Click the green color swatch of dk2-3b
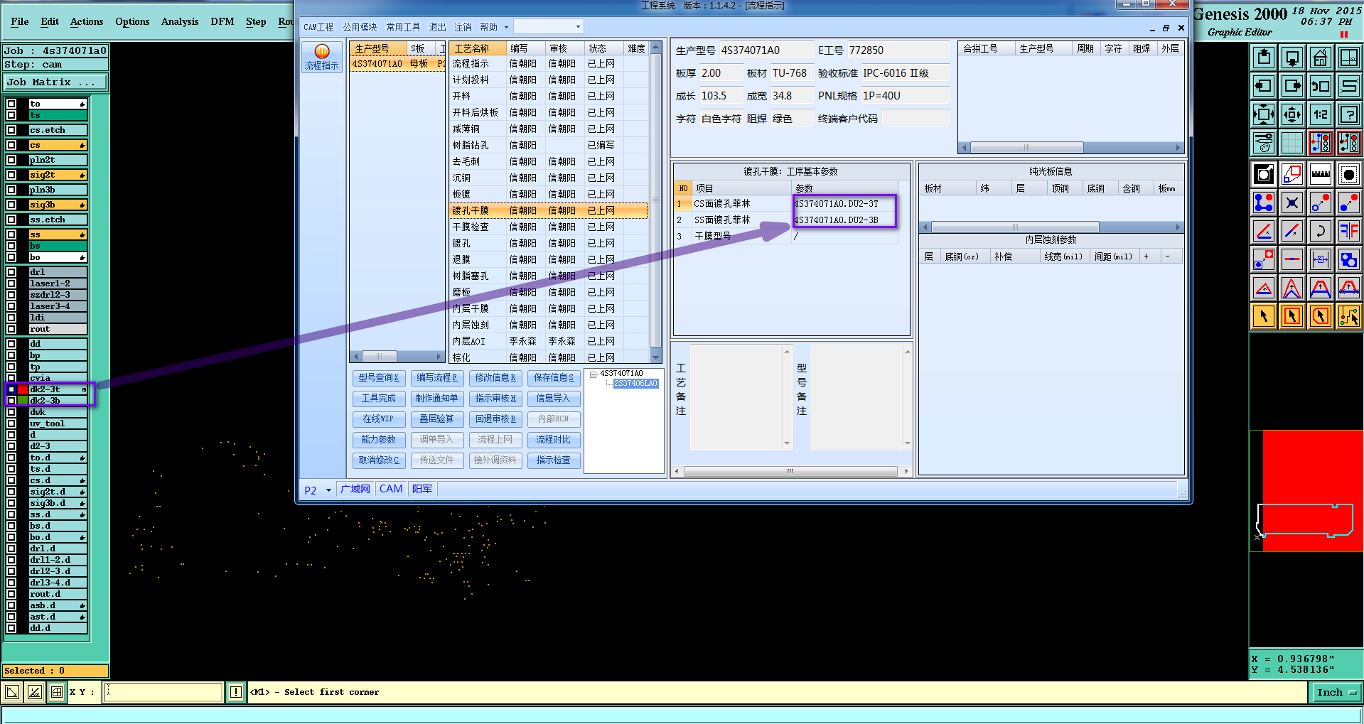 23,401
